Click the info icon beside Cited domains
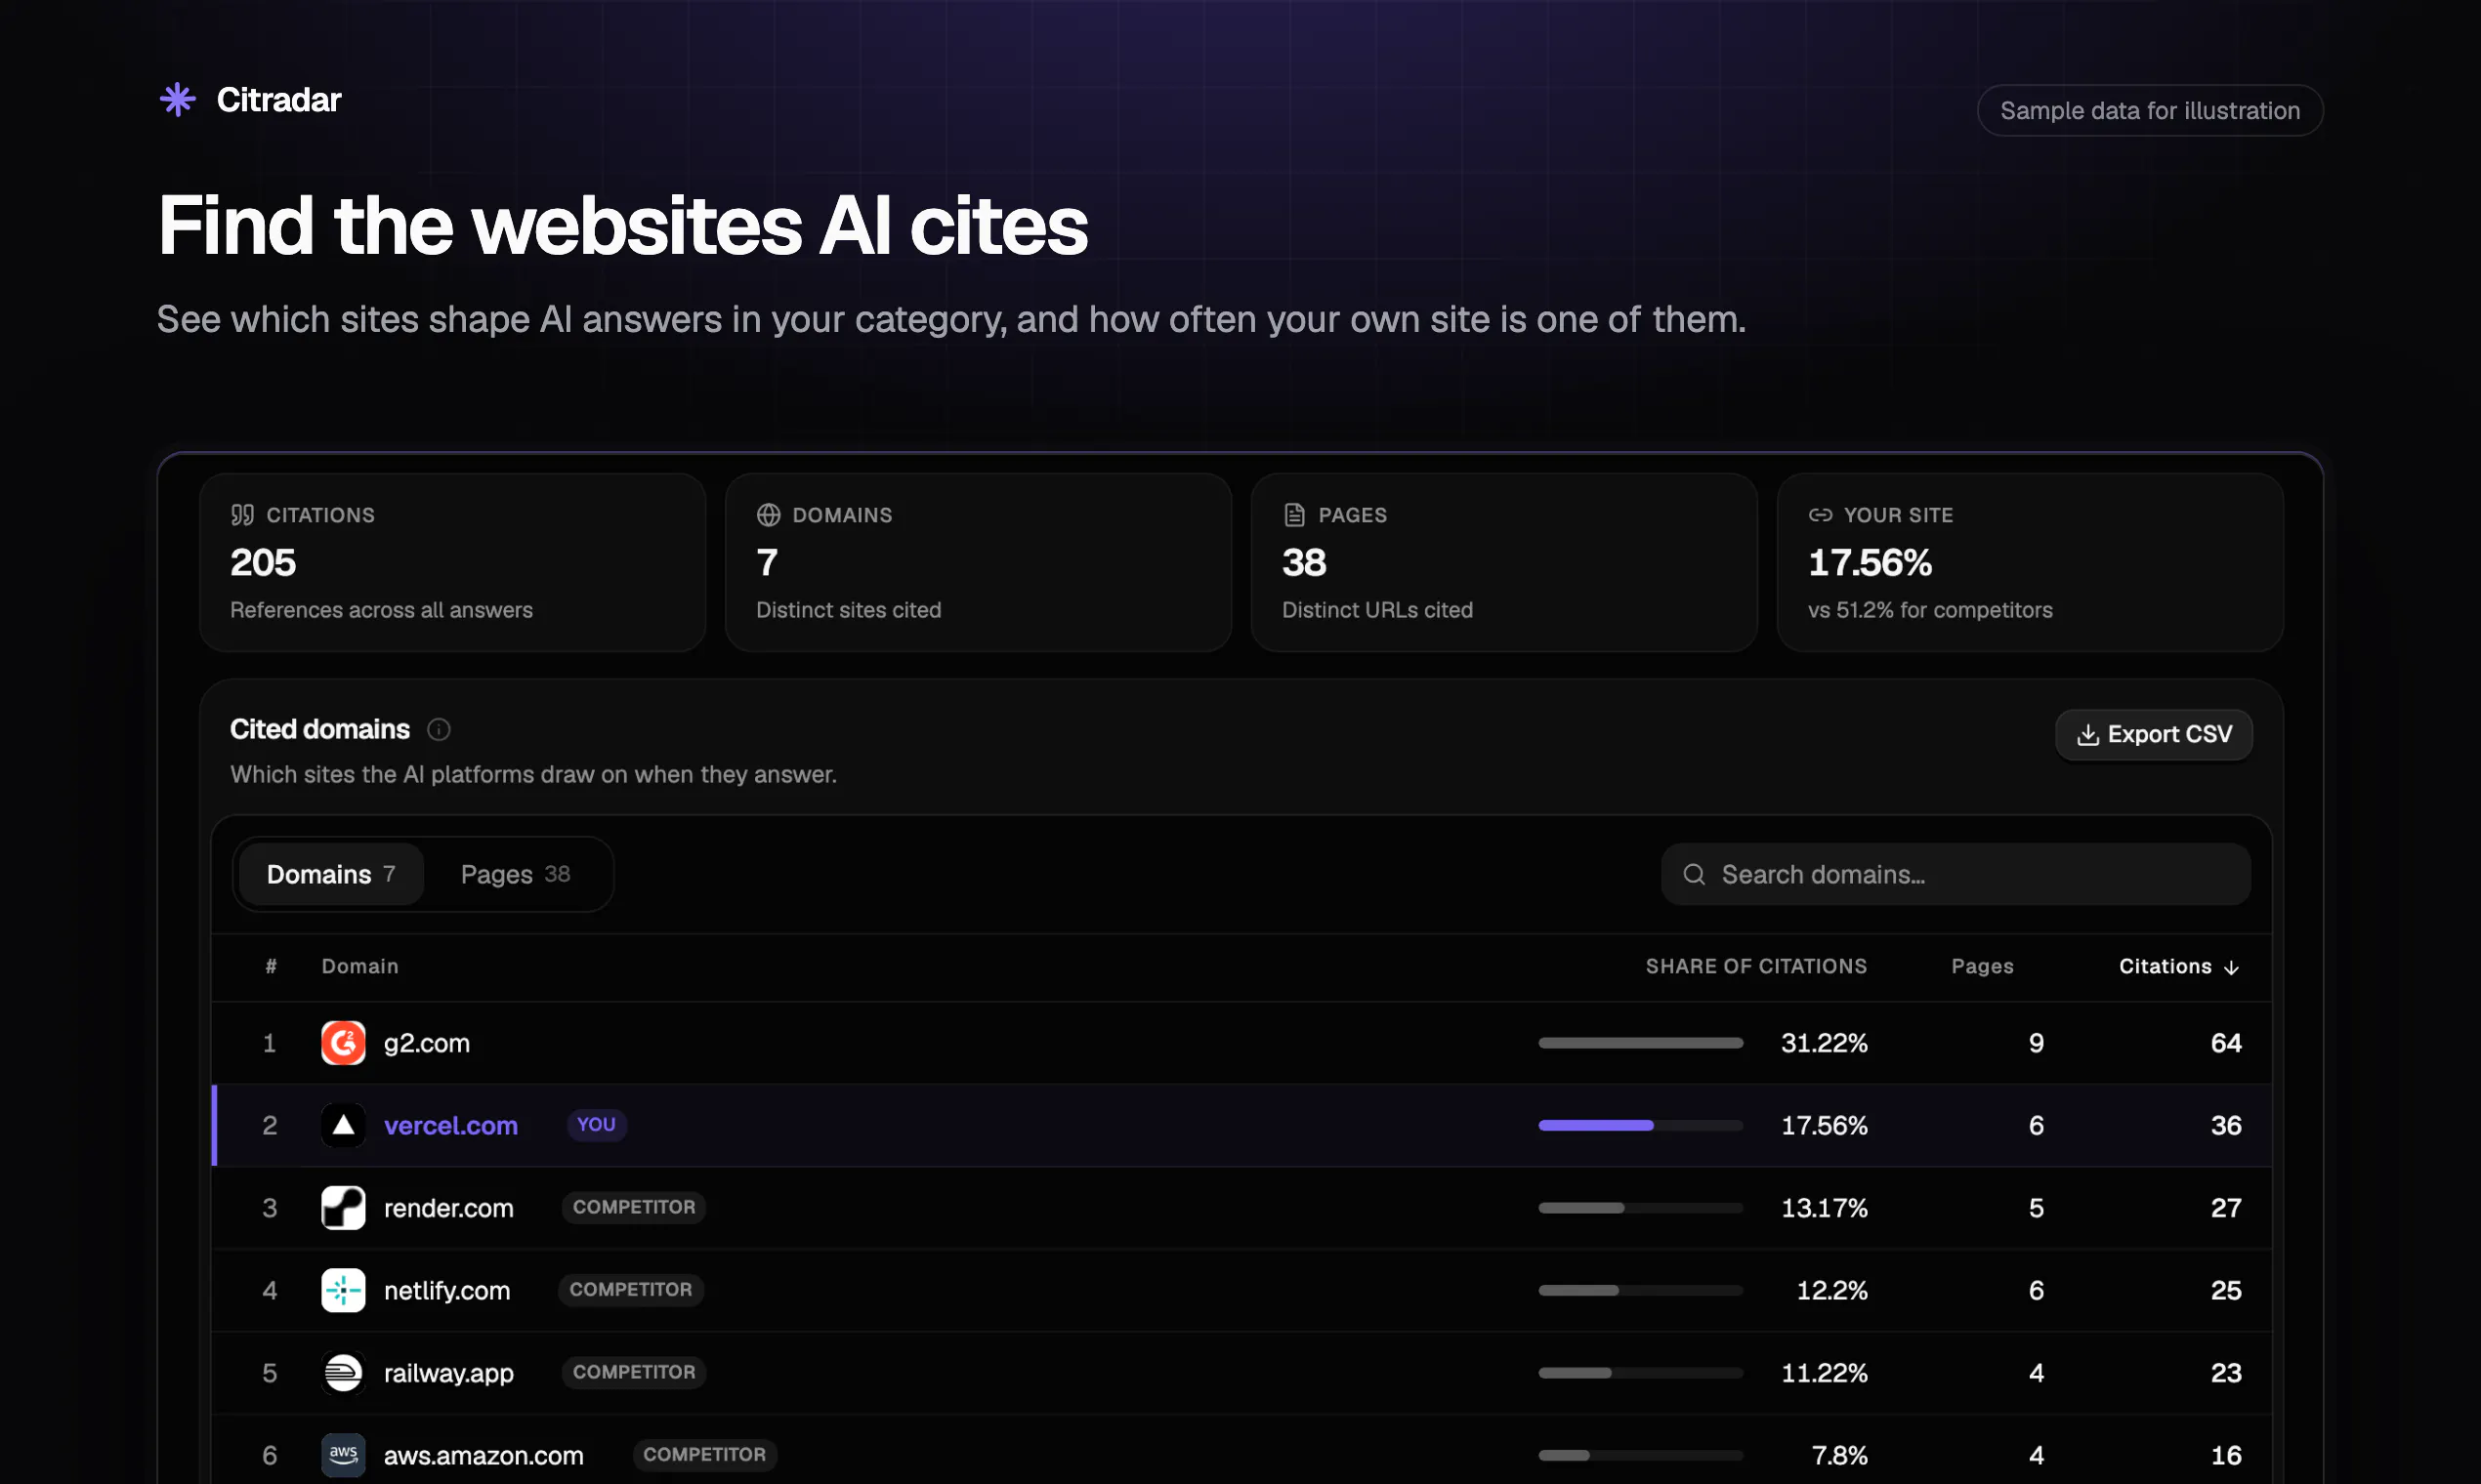Screen dimensions: 2481x1484 [439, 730]
